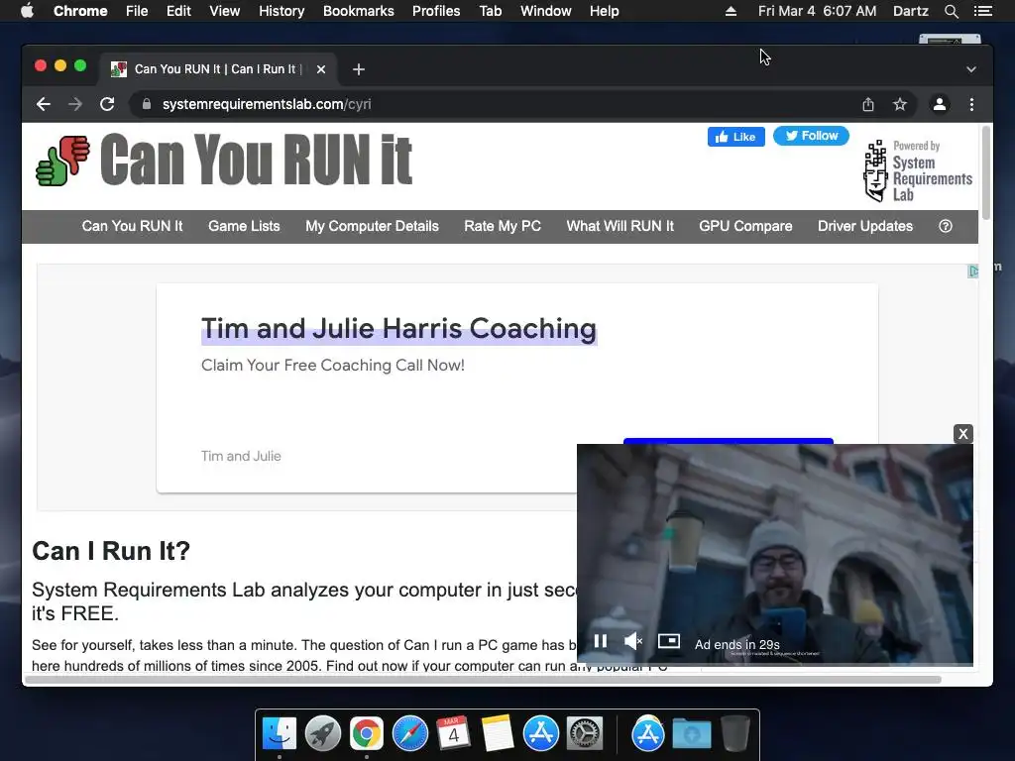Click the System Requirements Lab logo
Image resolution: width=1015 pixels, height=761 pixels.
[917, 170]
